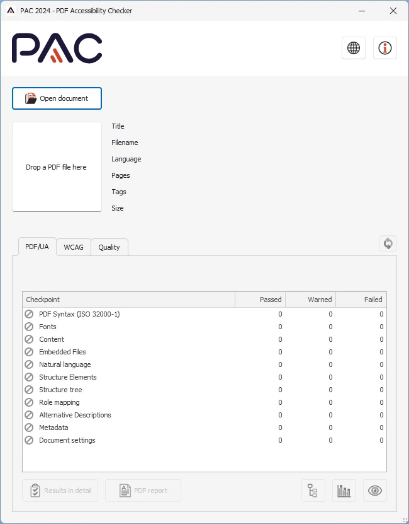Switch to the Quality tab
Viewport: 409px width, 524px height.
(x=109, y=247)
